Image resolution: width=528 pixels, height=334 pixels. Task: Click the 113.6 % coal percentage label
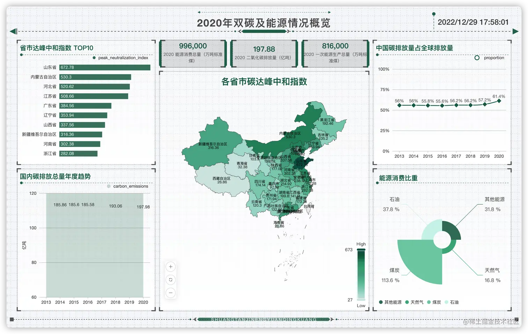[x=390, y=280]
